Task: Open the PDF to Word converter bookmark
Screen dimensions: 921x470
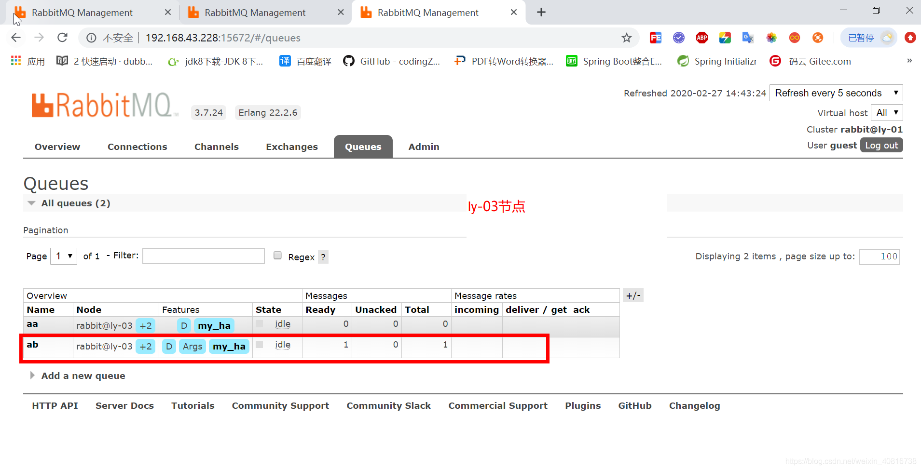Action: tap(504, 61)
